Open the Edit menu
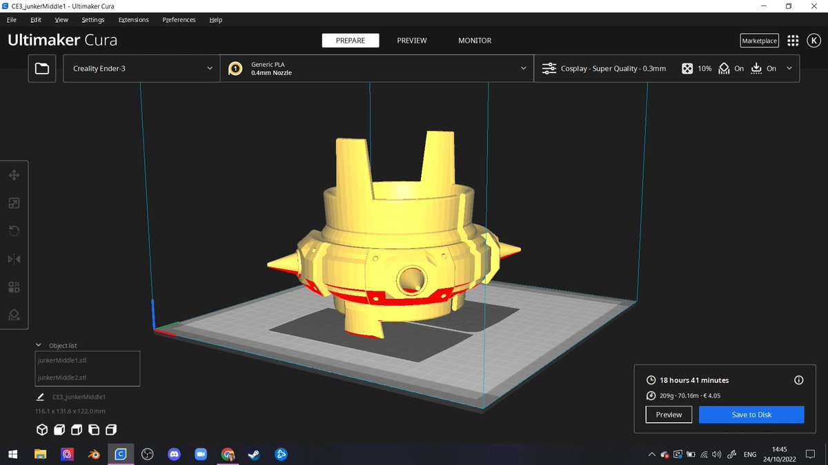This screenshot has width=828, height=465. click(36, 20)
